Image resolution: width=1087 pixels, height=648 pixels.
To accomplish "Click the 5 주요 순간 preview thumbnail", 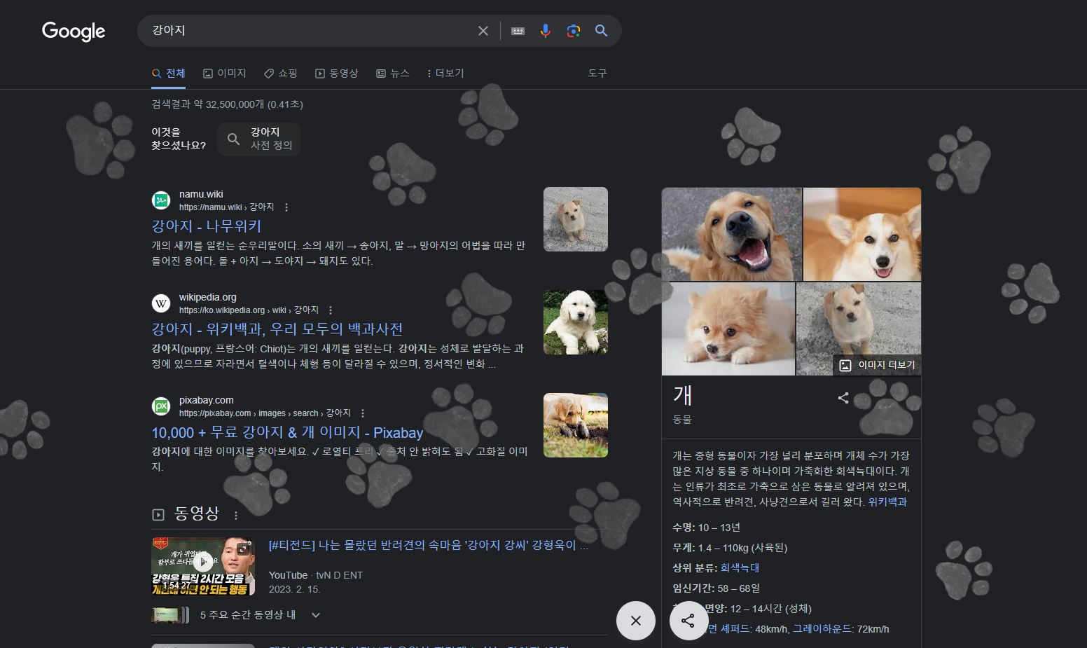I will click(170, 615).
